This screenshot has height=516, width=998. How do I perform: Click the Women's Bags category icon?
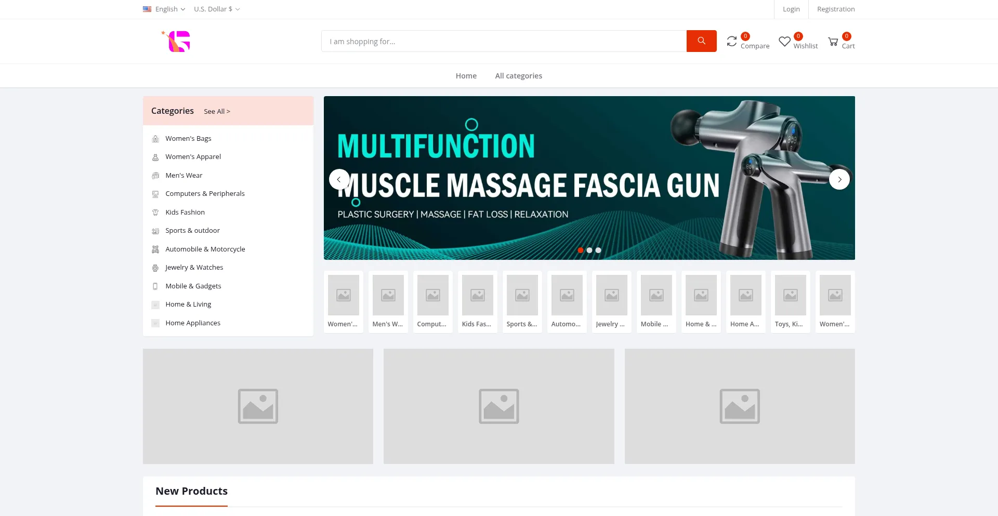[155, 139]
